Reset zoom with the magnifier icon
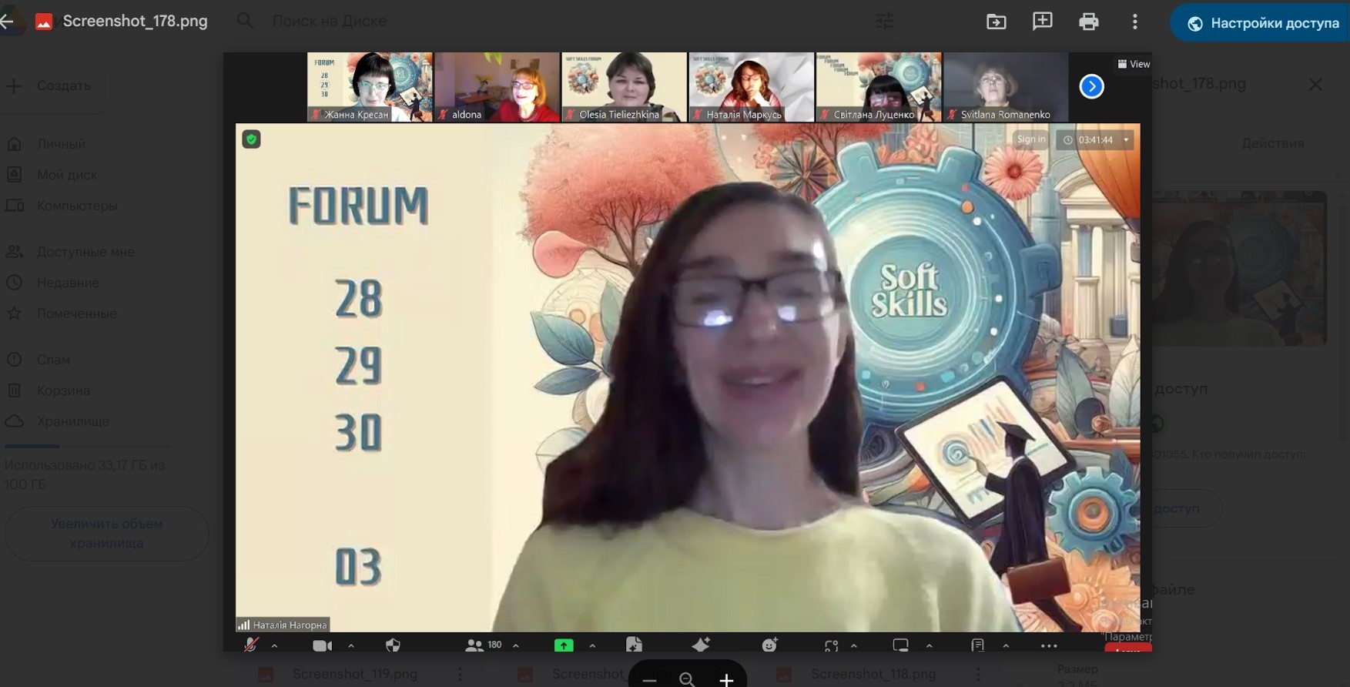1350x687 pixels. (x=687, y=679)
